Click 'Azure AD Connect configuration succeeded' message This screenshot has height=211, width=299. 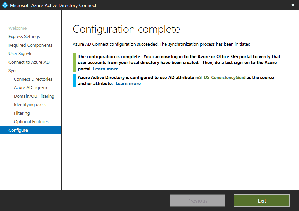coord(162,44)
